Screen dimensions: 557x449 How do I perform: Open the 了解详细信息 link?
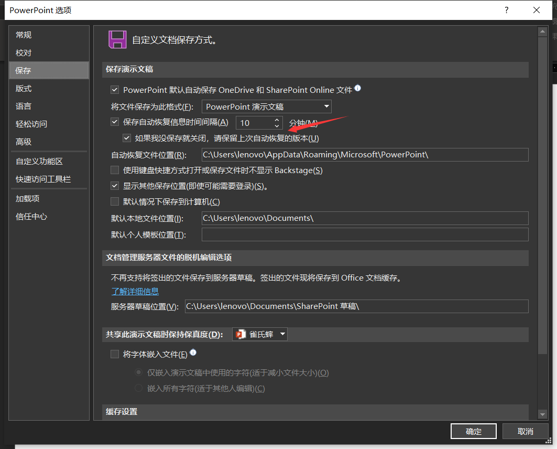[135, 292]
